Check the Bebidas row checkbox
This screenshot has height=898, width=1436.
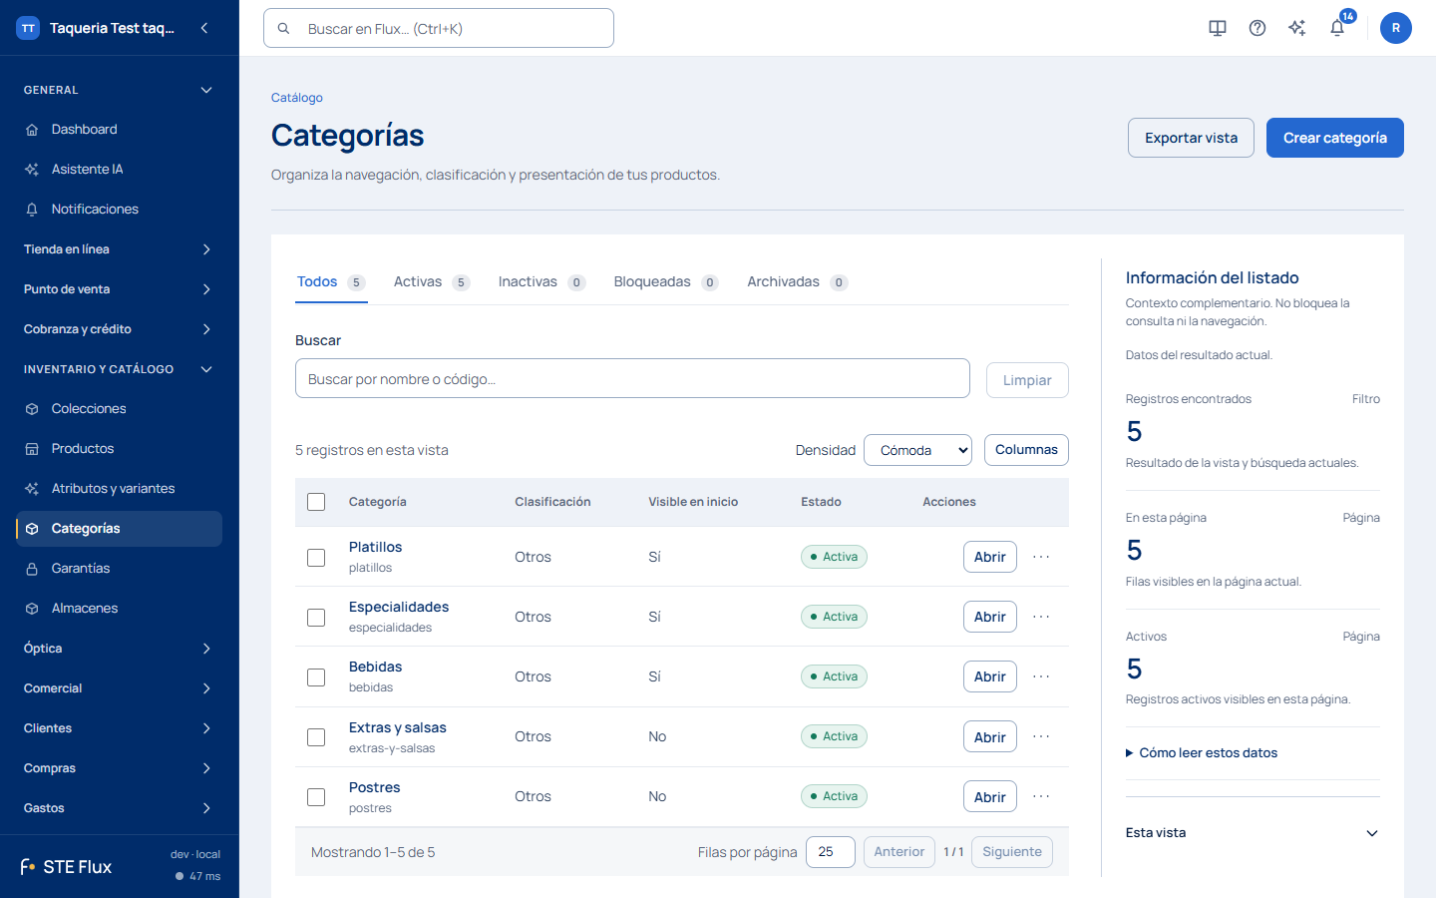pyautogui.click(x=316, y=677)
